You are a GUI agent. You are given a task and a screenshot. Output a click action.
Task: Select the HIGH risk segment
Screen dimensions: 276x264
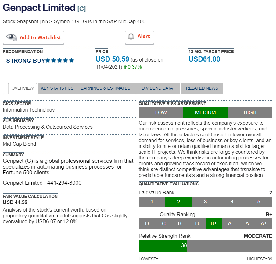[250, 112]
